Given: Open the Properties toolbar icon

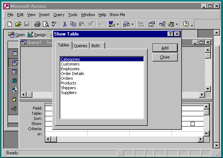Looking at the screenshot, I should 152,24.
